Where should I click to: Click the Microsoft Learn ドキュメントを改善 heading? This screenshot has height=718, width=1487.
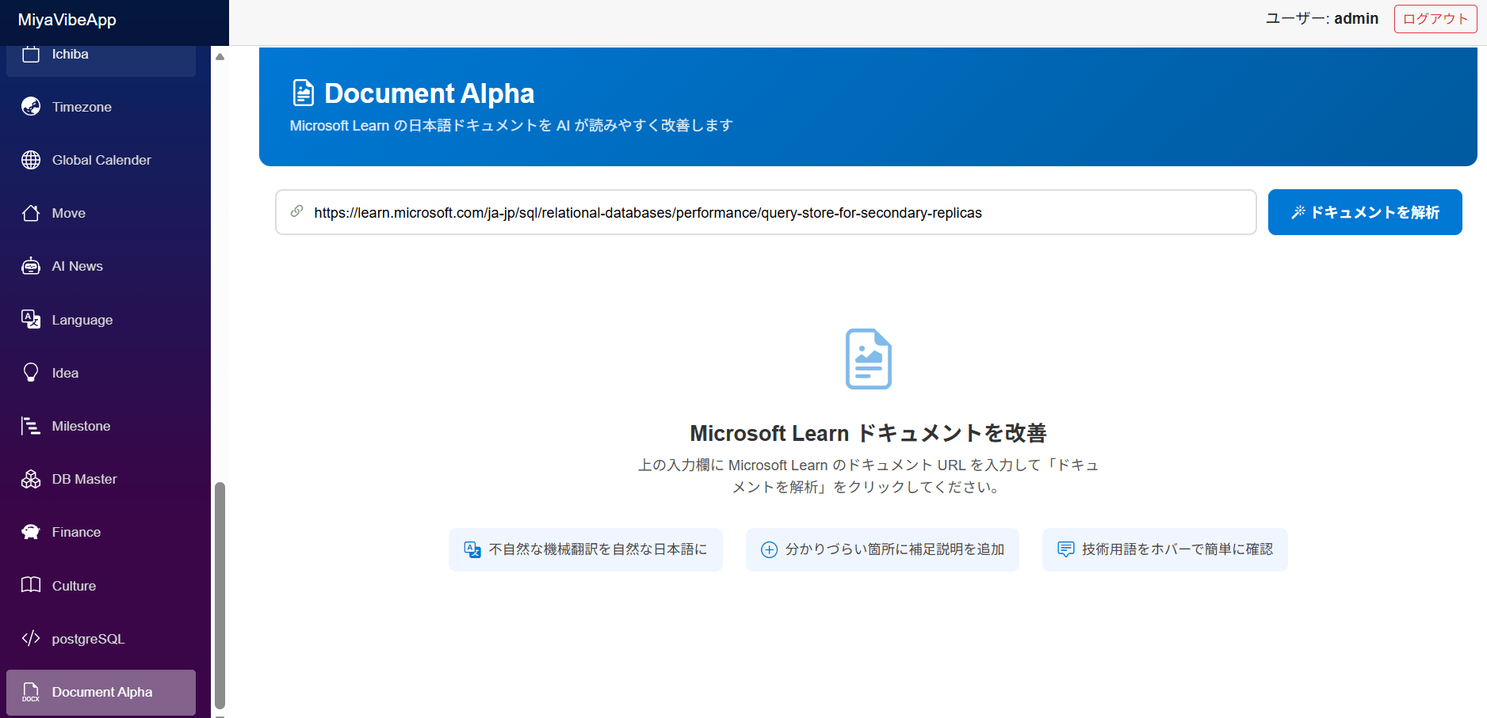click(868, 433)
